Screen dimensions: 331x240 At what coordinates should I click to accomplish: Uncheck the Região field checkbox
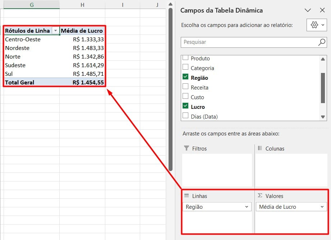tap(185, 77)
